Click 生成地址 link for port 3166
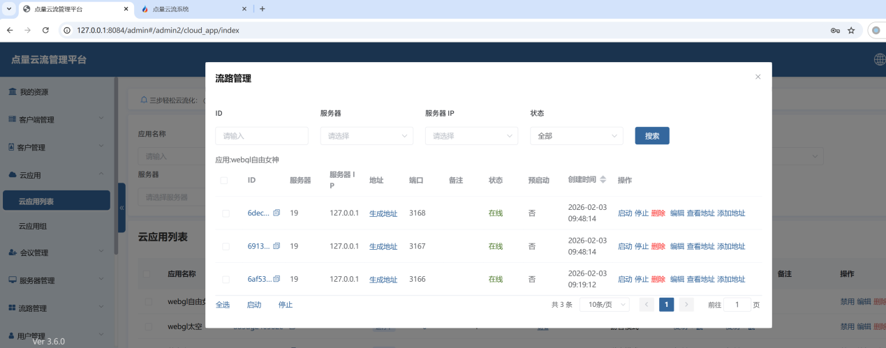 point(383,279)
